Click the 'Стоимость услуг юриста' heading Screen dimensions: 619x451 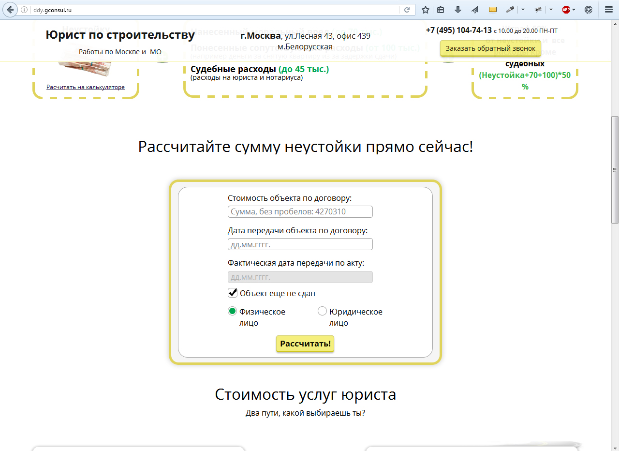(x=306, y=394)
